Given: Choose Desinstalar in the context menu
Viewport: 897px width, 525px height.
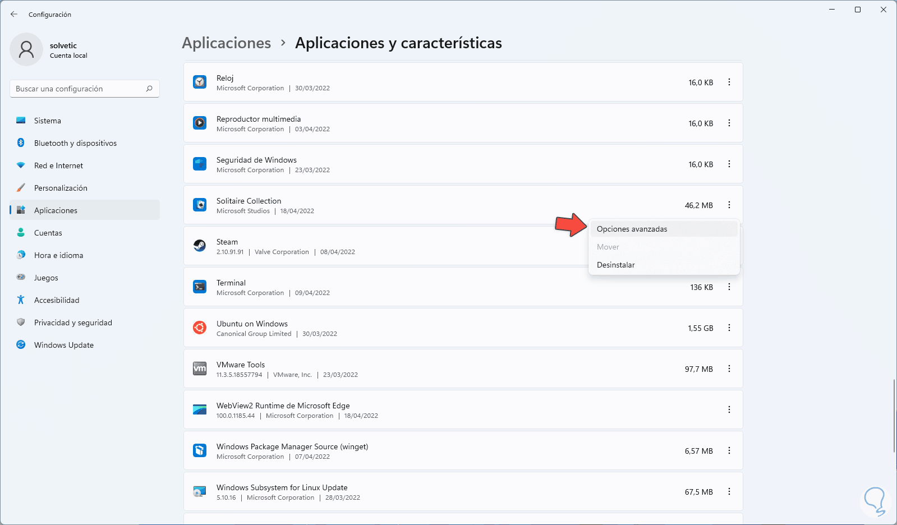Looking at the screenshot, I should [616, 265].
